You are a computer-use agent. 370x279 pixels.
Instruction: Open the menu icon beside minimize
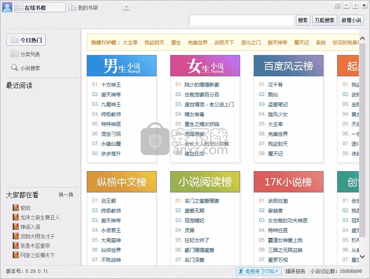[x=338, y=5]
